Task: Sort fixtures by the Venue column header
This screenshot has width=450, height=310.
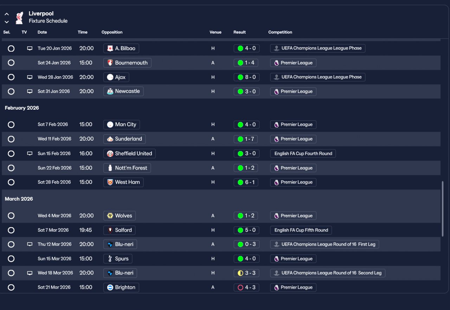Action: [216, 32]
